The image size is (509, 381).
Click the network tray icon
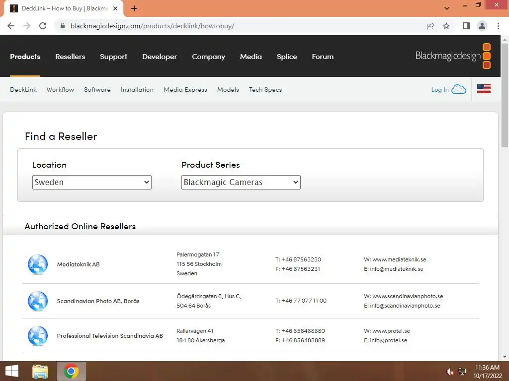point(462,372)
